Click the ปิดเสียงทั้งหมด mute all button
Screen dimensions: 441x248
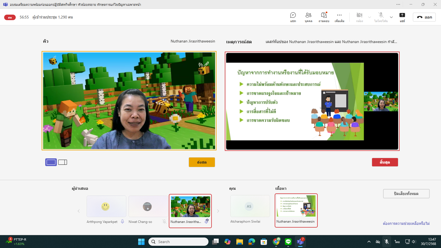[406, 194]
